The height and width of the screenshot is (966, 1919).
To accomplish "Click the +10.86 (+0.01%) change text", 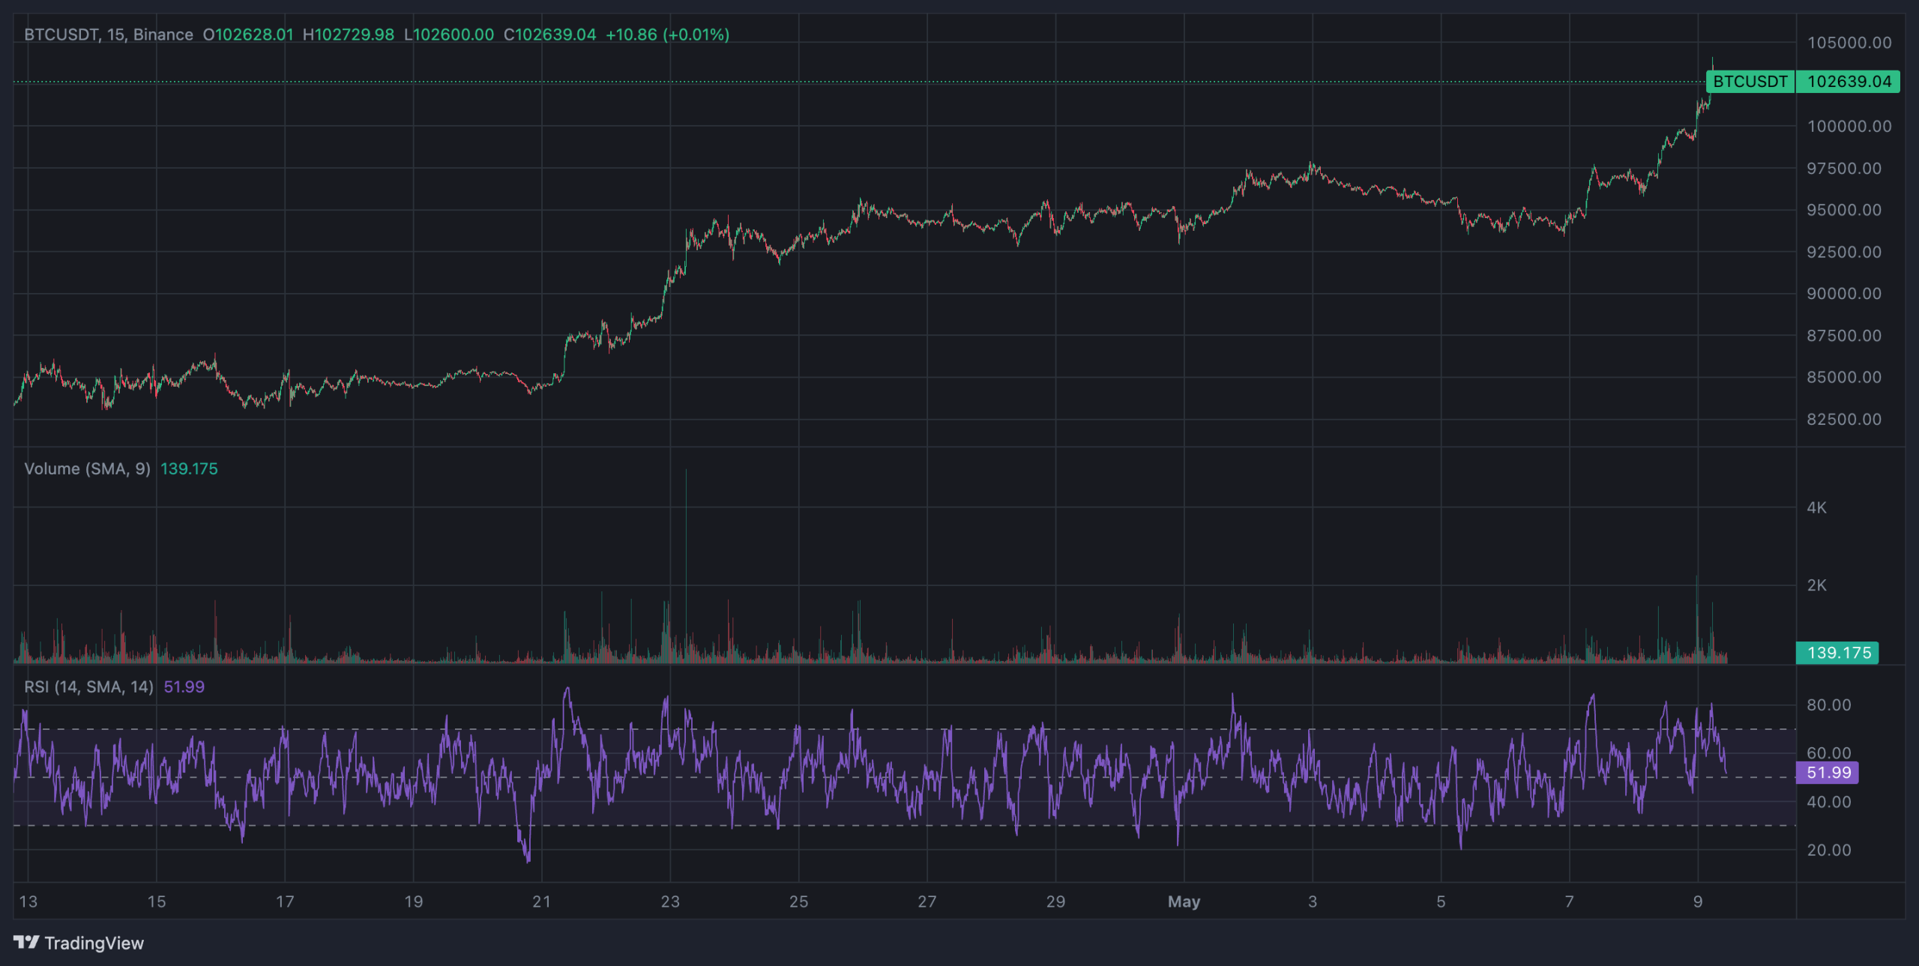I will coord(667,34).
